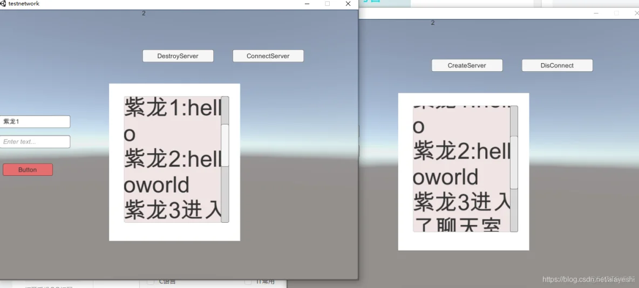
Task: Click the oworld line in testnetwork chat
Action: (x=157, y=185)
